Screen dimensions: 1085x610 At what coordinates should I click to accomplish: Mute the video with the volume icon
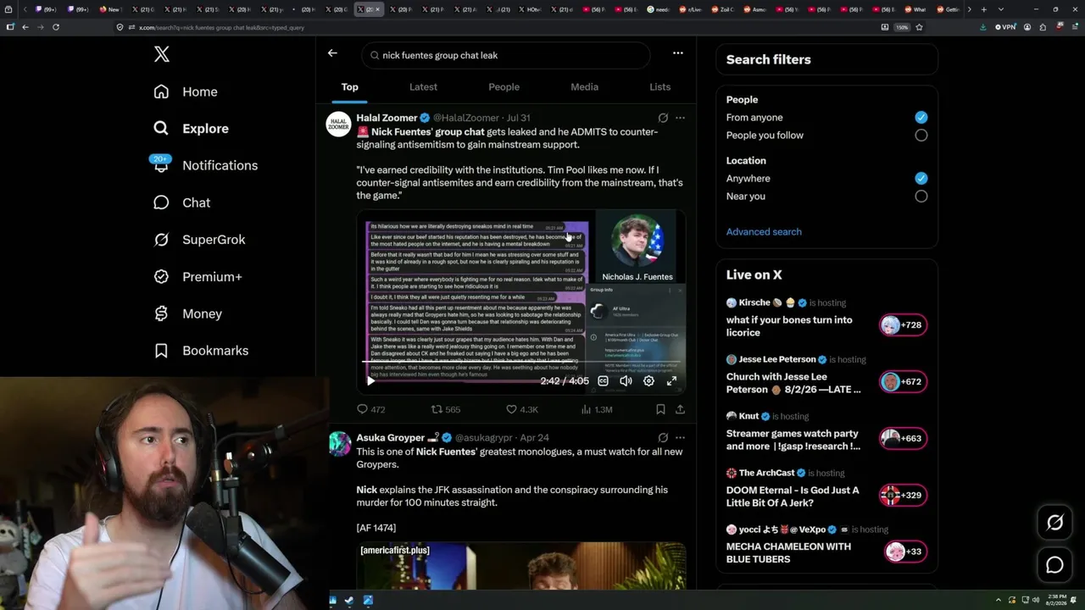pos(626,381)
